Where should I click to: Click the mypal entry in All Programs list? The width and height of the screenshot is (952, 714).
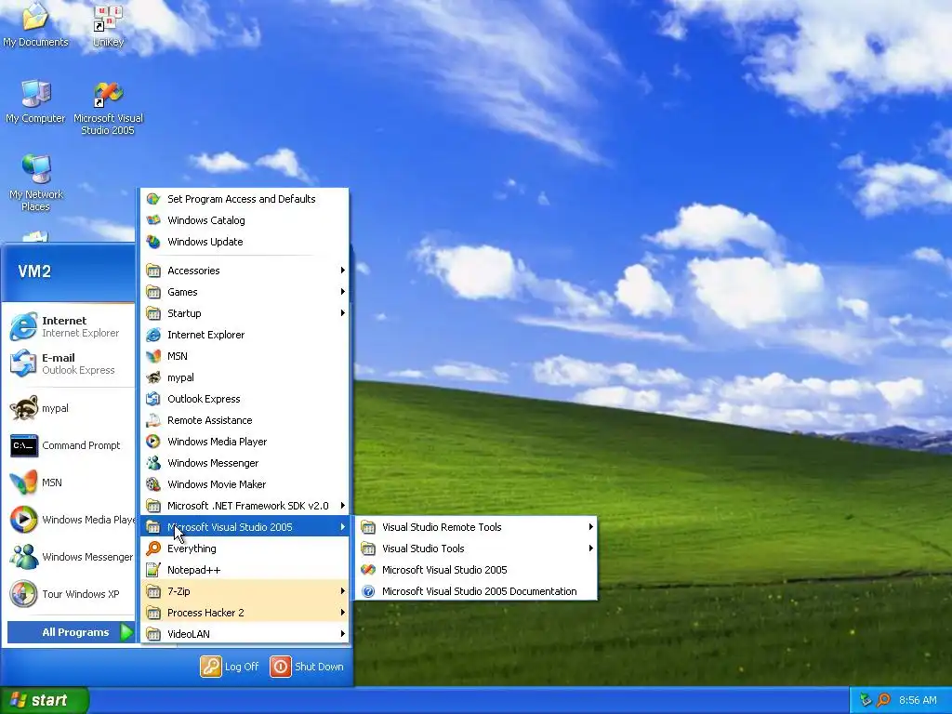pyautogui.click(x=245, y=377)
